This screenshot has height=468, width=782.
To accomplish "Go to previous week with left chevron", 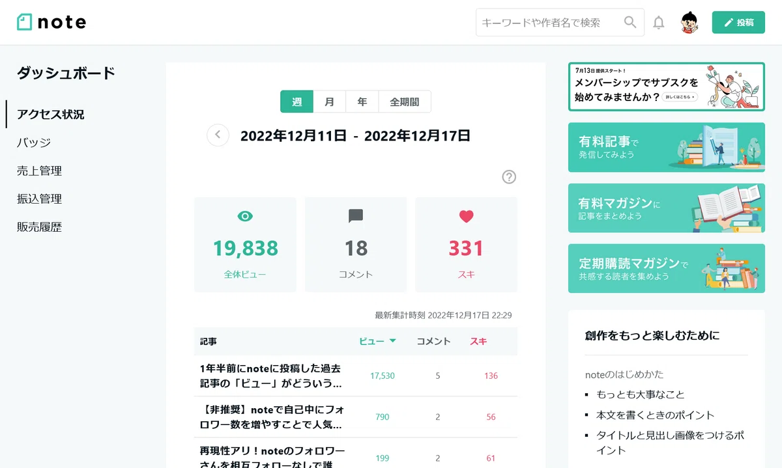I will click(218, 135).
